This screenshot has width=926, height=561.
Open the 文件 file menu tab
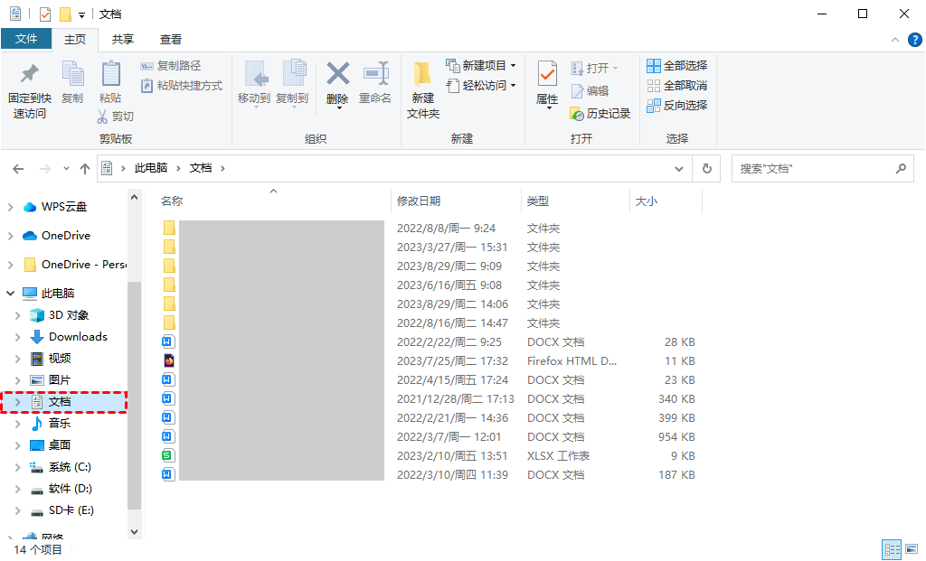[26, 39]
